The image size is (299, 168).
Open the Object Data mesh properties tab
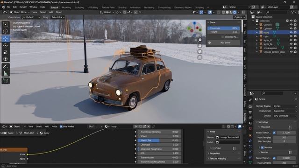(250, 162)
